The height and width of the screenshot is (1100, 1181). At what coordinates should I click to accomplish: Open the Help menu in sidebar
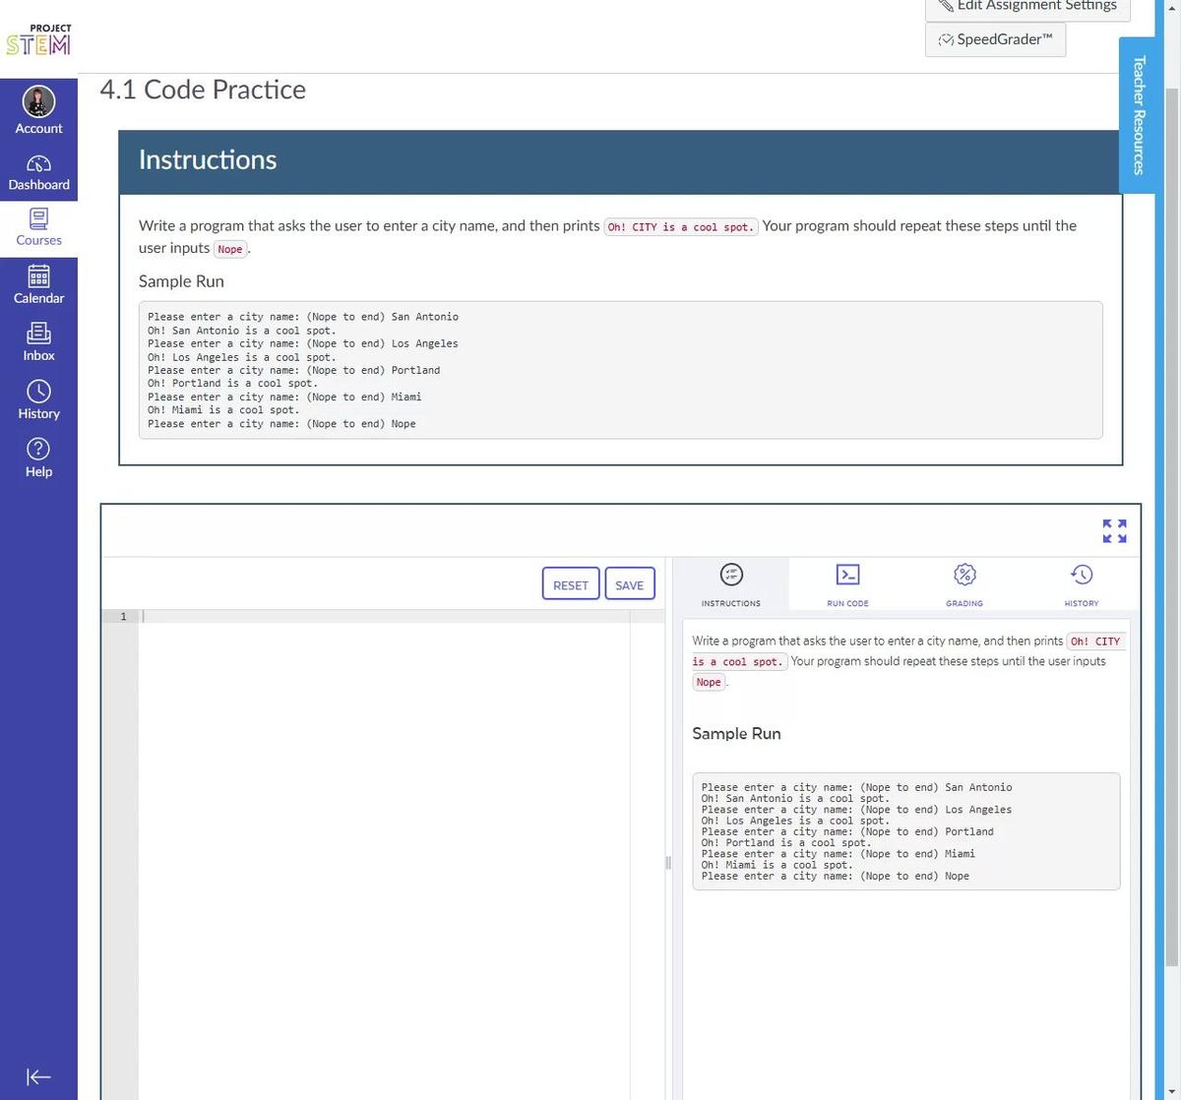pos(38,458)
